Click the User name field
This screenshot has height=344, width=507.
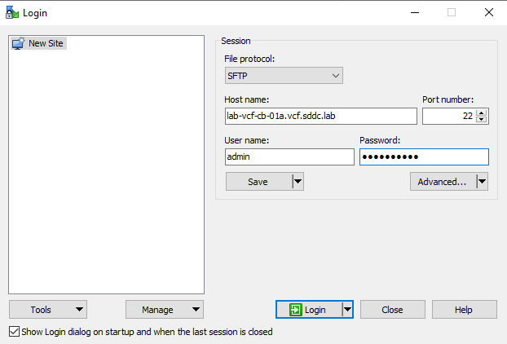click(x=289, y=157)
